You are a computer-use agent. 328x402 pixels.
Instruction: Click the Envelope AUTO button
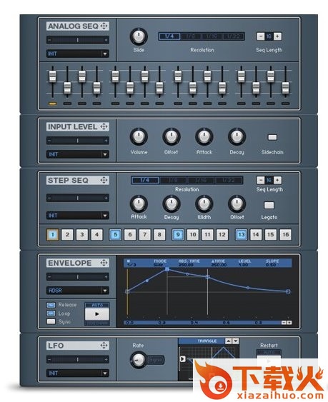pyautogui.click(x=97, y=305)
